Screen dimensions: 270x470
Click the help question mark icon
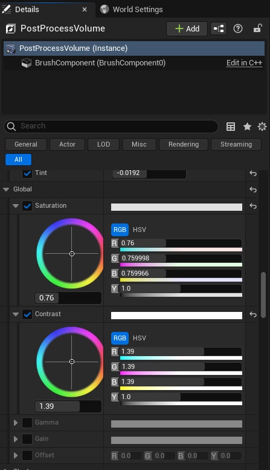pos(238,29)
